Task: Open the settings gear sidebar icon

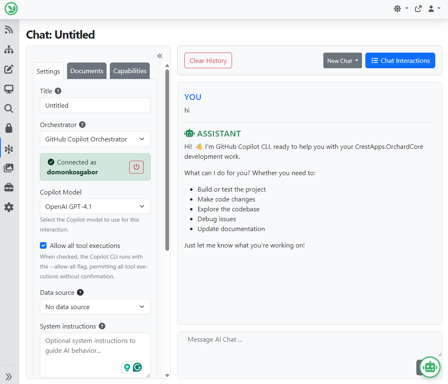Action: [9, 207]
